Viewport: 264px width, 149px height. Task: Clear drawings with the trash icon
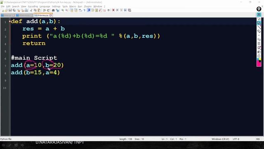pos(259,43)
